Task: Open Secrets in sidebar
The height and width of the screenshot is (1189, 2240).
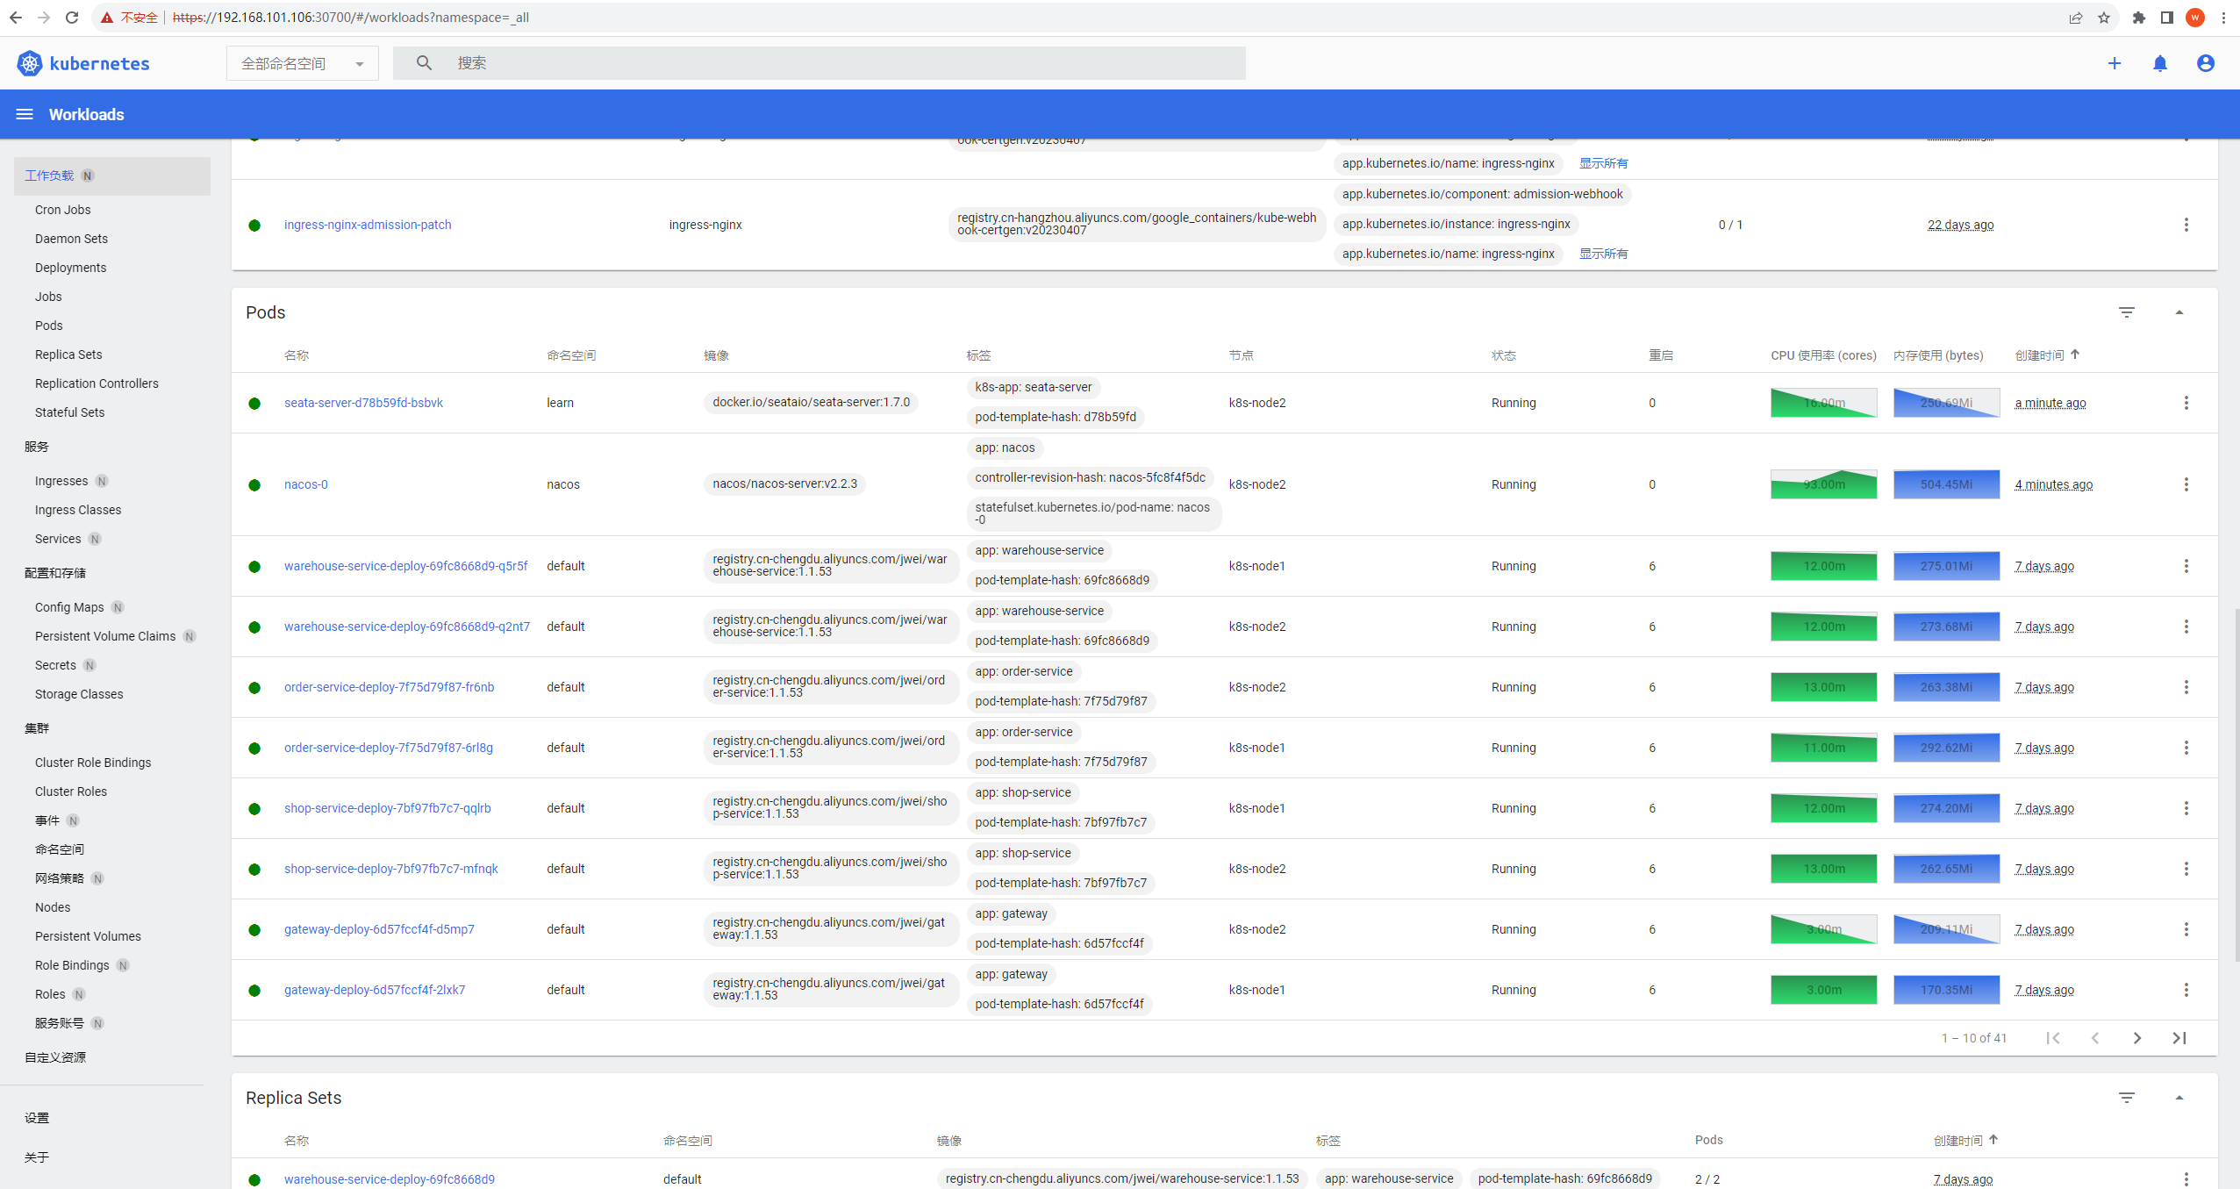Action: click(x=55, y=665)
